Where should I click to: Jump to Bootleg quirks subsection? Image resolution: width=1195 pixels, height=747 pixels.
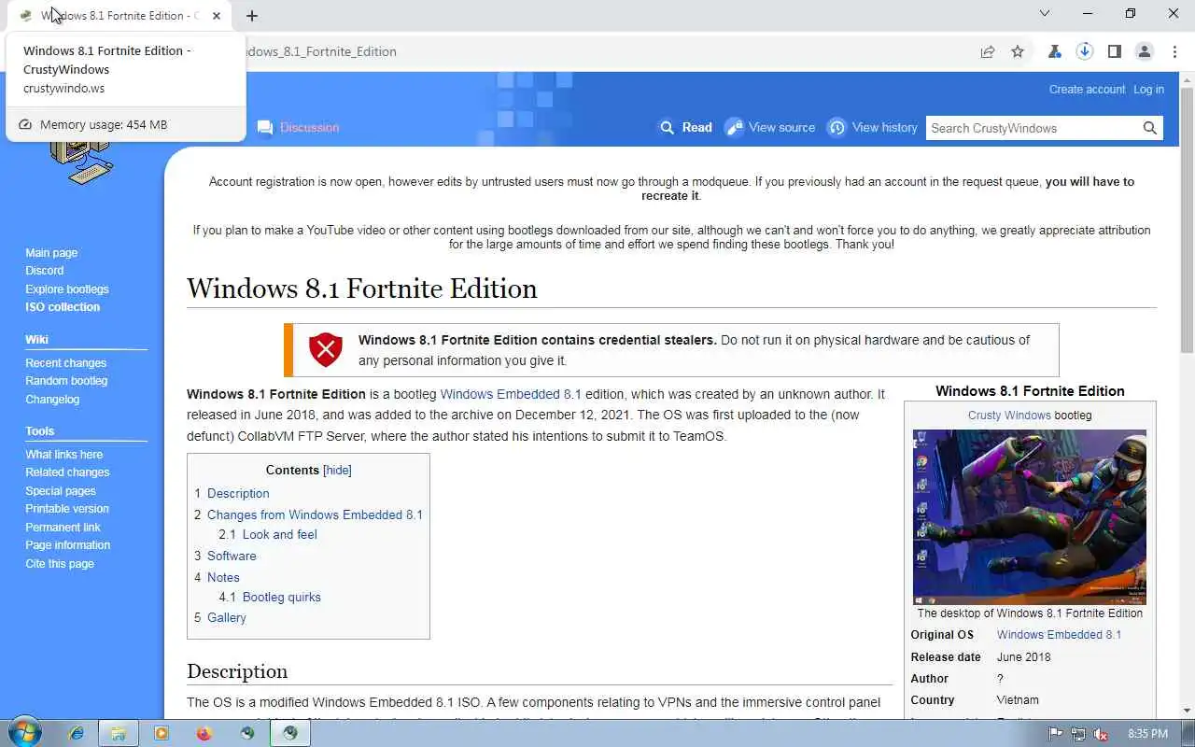point(281,597)
